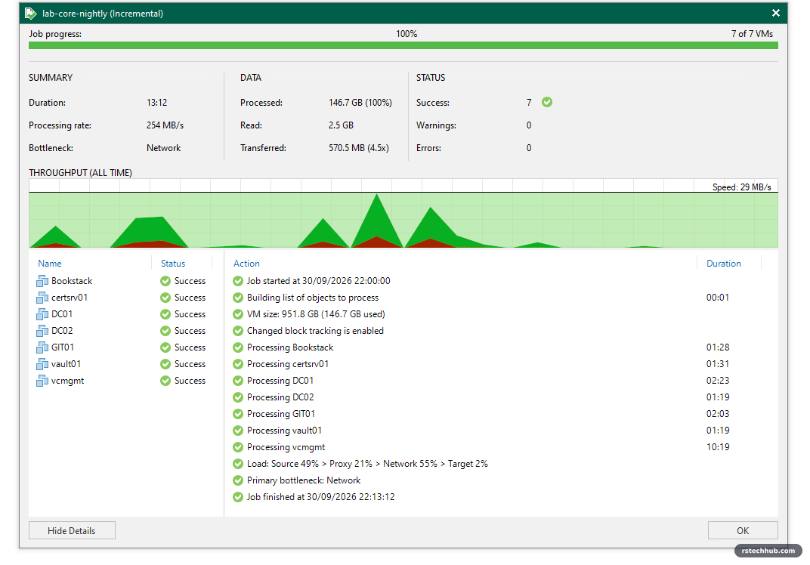Viewport: 810px width, 565px height.
Task: Sort VM list by Name column header
Action: click(50, 264)
